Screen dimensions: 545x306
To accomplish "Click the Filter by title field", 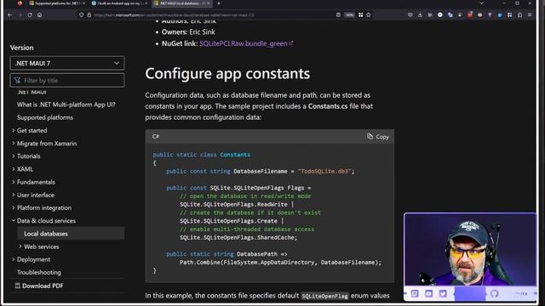I will coord(67,81).
